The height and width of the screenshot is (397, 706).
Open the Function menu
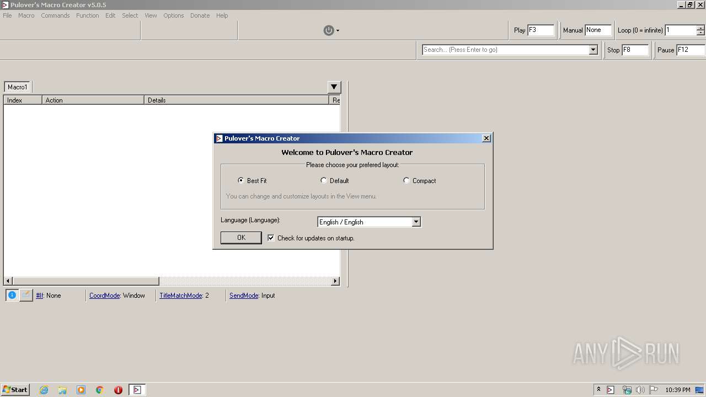click(88, 15)
